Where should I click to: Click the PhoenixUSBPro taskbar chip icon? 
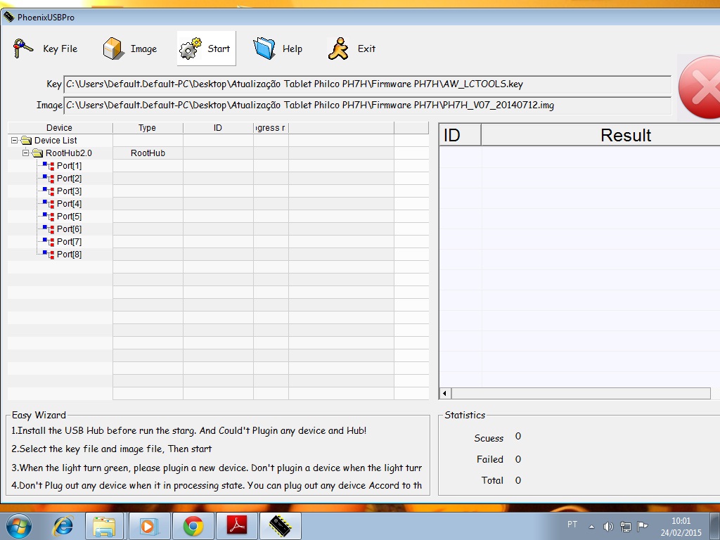coord(281,526)
